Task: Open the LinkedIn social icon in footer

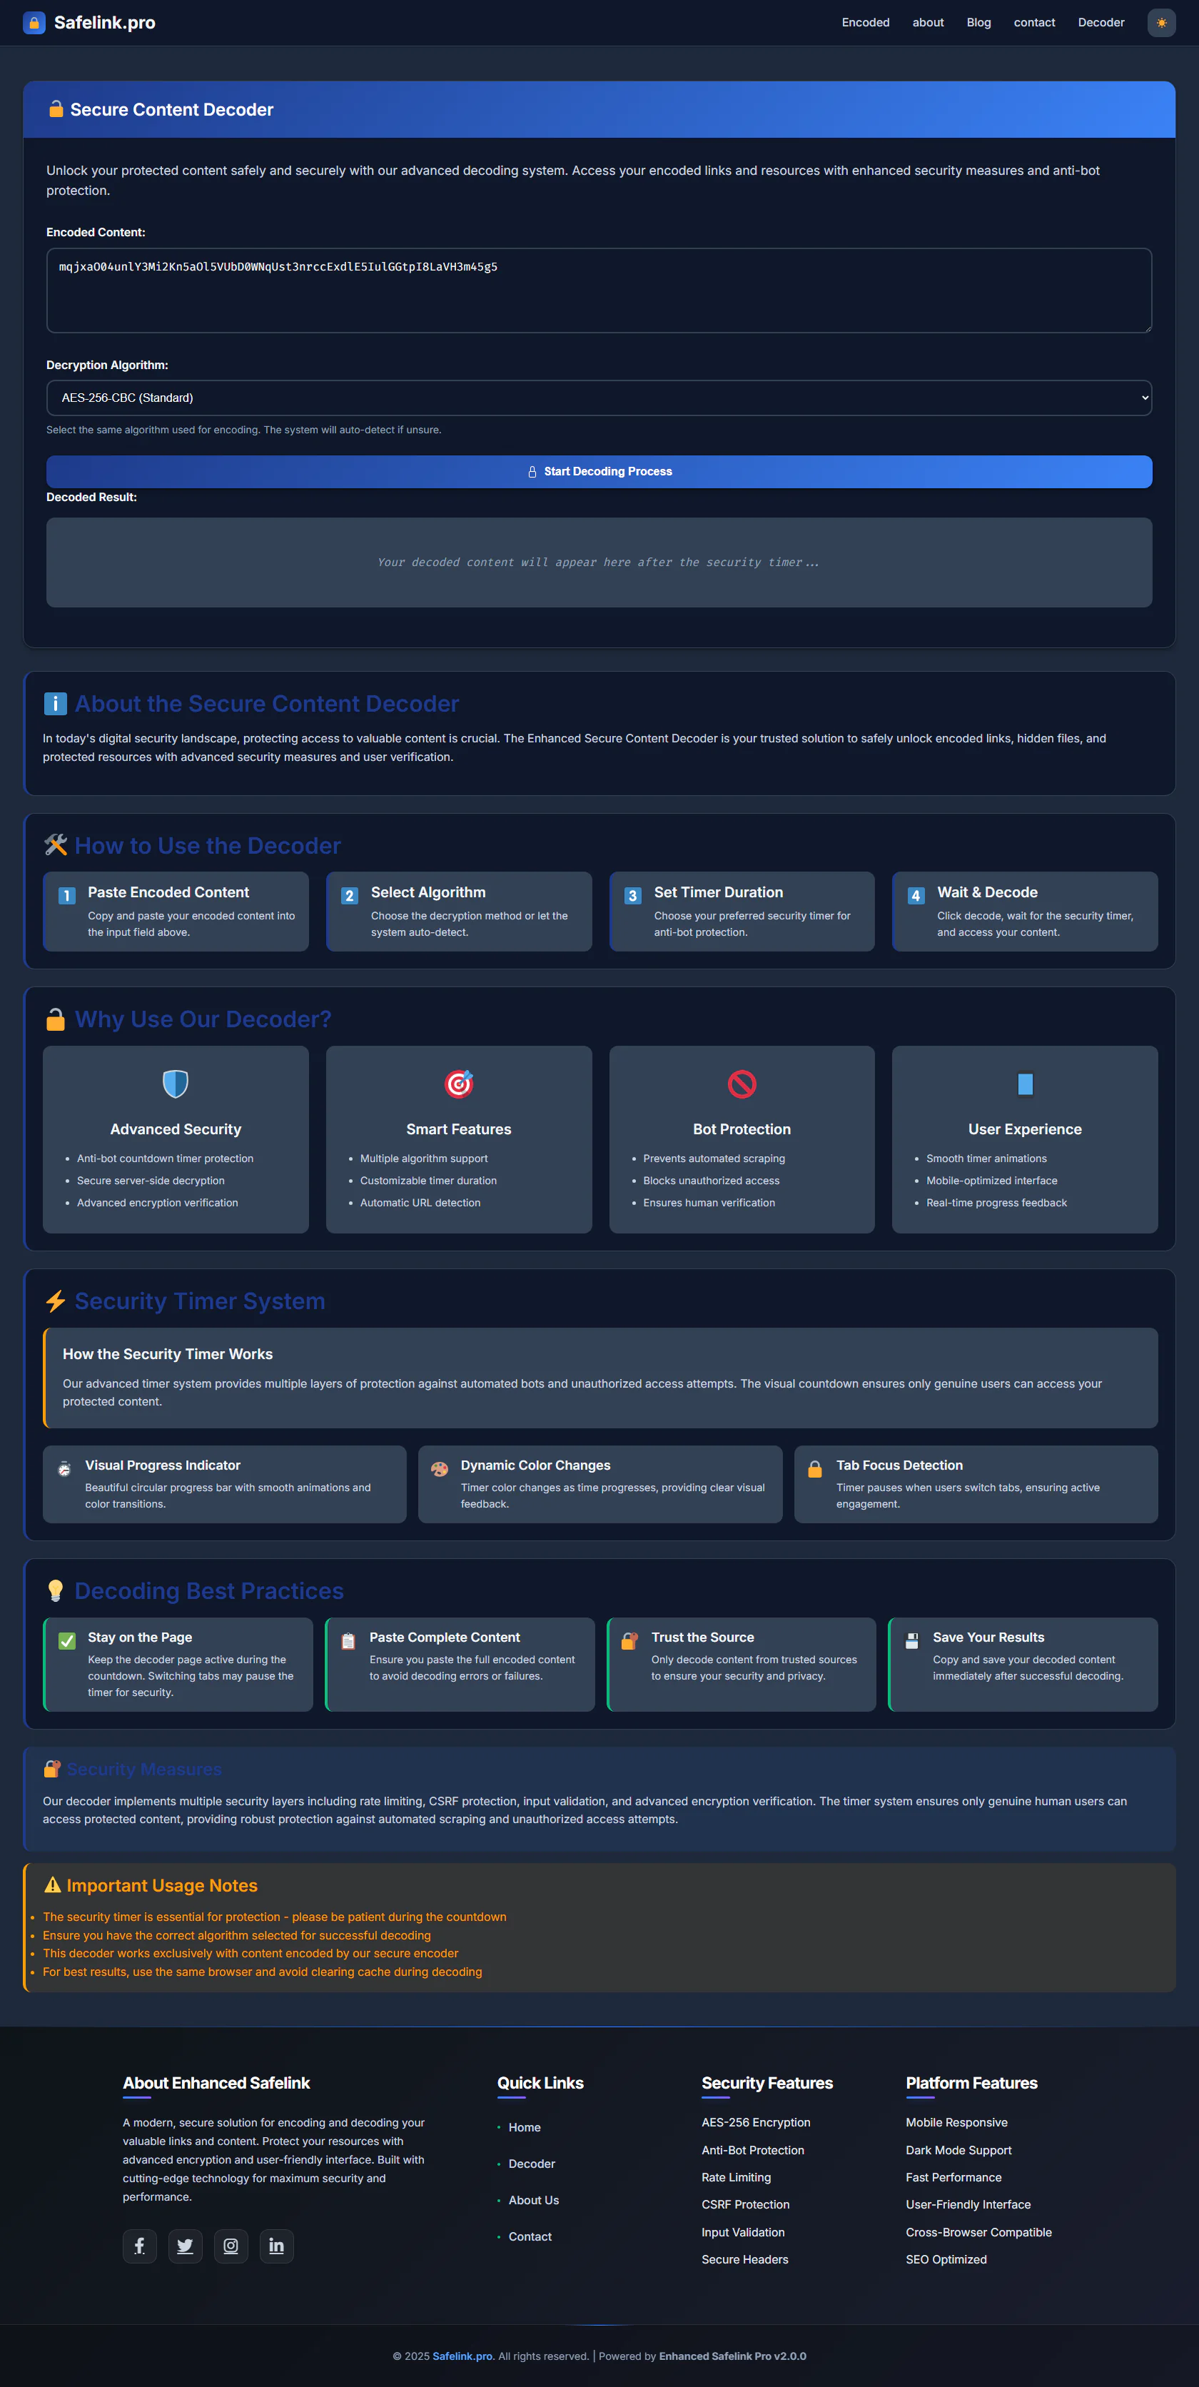Action: 276,2245
